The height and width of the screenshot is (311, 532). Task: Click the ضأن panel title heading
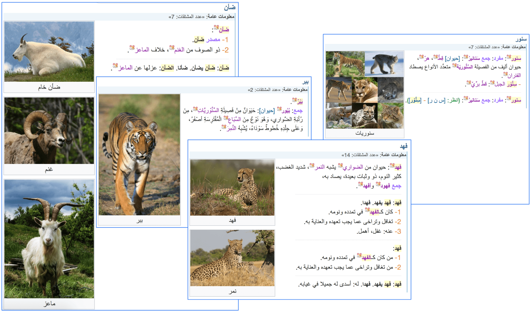230,7
